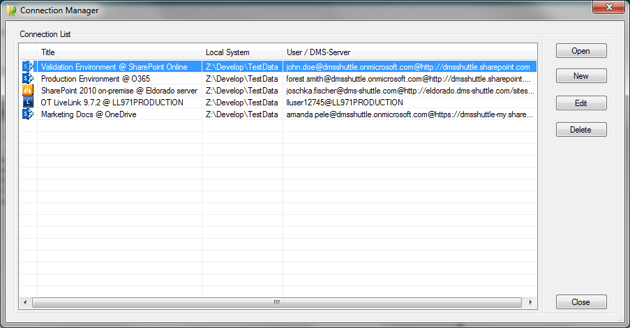Click Z:\Develop\TestData in the Marketing Docs row
The image size is (630, 328).
click(242, 114)
